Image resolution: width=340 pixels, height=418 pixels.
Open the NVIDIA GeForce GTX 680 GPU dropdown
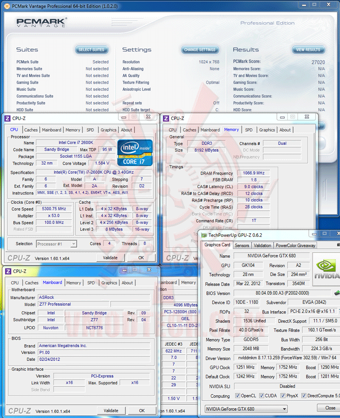pos(246,409)
